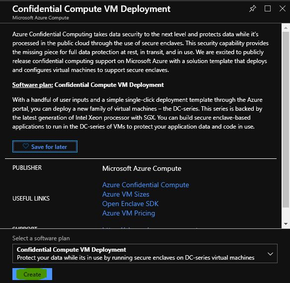Select the Confidential Compute VM Deployment plan box
The image size is (290, 283).
tap(145, 253)
